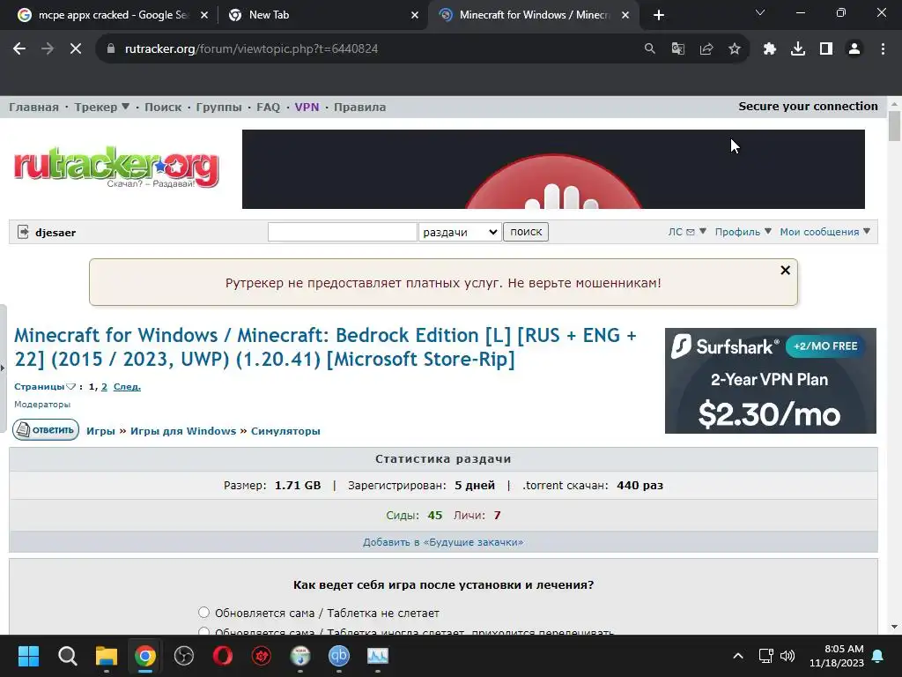This screenshot has height=677, width=902.
Task: Open the Главная menu item
Action: (x=34, y=107)
